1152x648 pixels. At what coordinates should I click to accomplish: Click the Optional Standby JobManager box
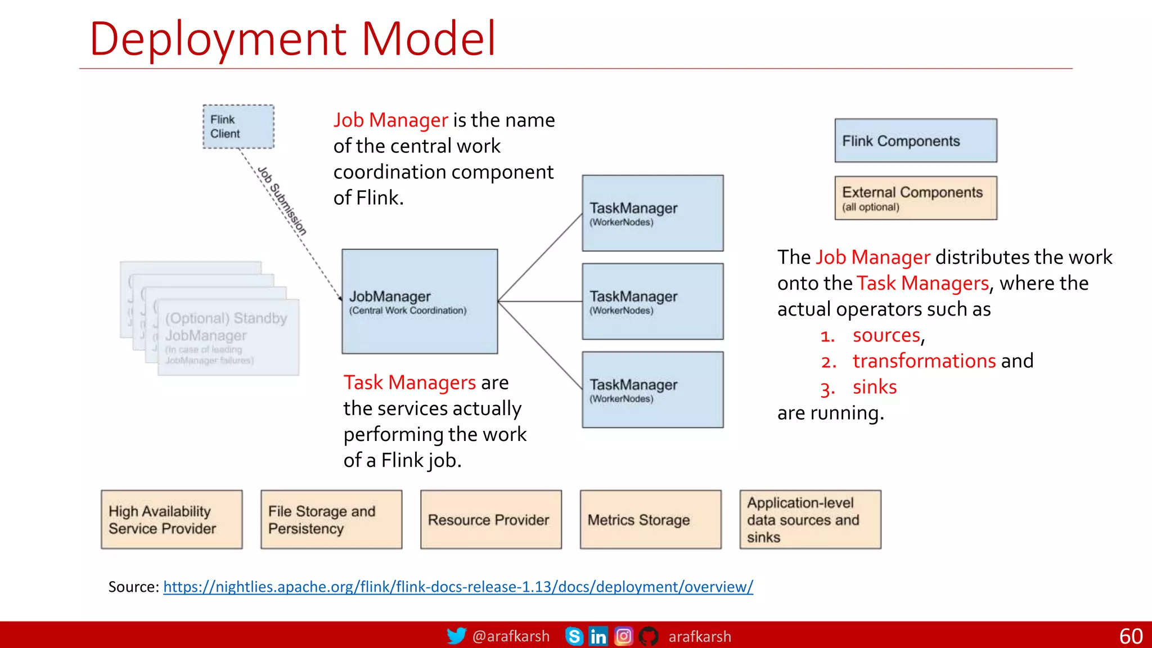(228, 337)
